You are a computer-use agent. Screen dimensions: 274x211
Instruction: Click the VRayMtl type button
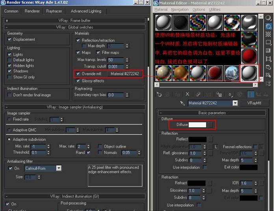point(254,103)
